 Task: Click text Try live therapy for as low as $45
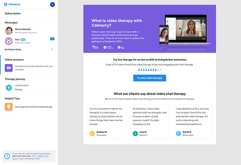click(150, 60)
